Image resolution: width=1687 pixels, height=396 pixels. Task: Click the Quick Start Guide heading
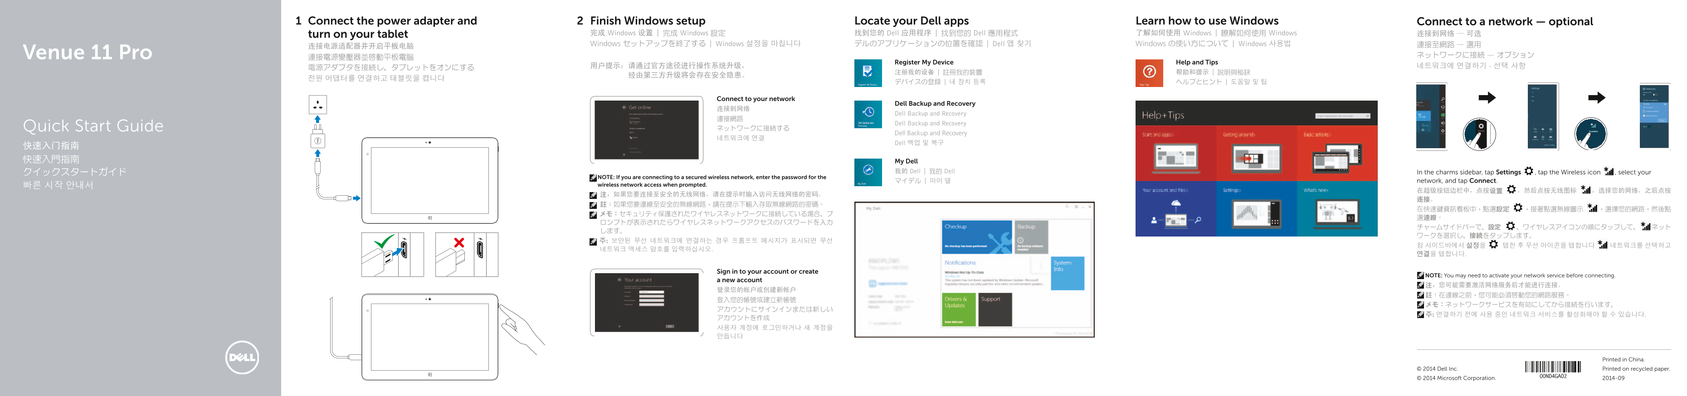[x=93, y=126]
